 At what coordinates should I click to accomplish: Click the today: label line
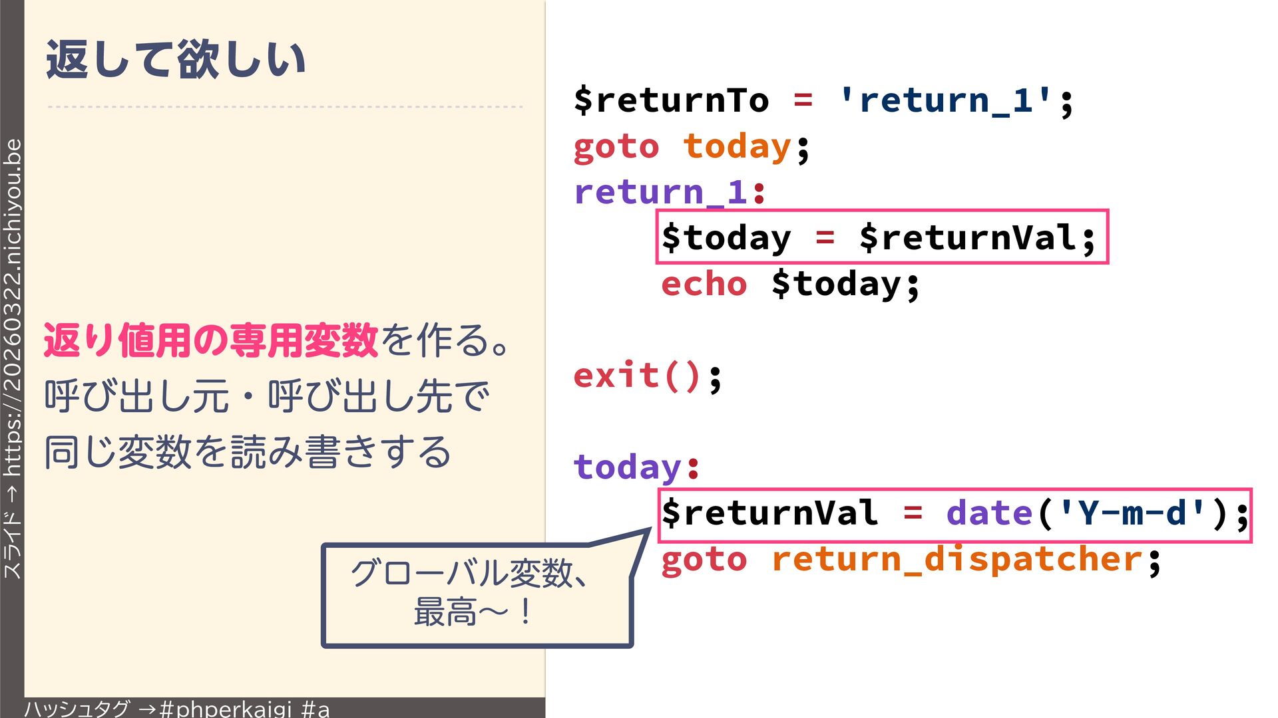[636, 467]
